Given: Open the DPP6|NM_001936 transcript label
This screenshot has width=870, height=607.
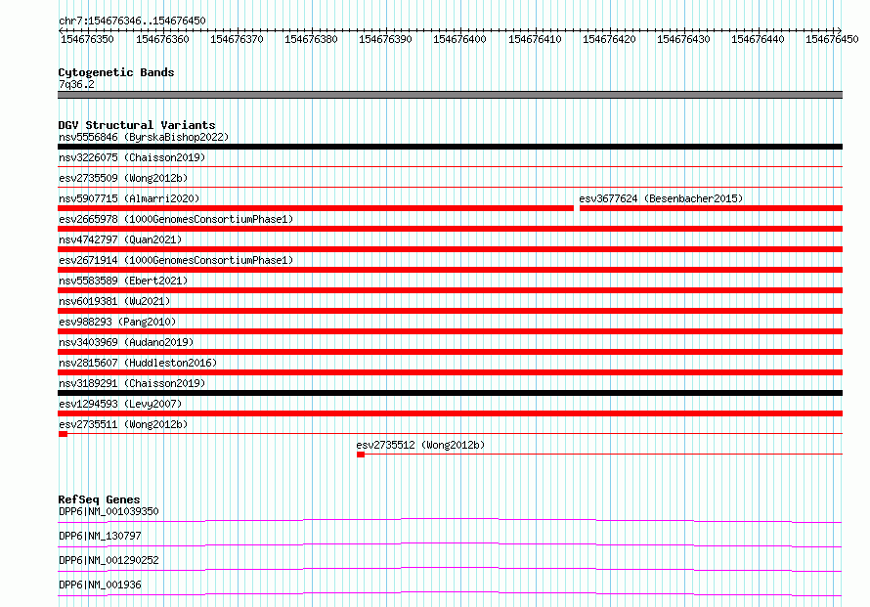Looking at the screenshot, I should tap(100, 585).
